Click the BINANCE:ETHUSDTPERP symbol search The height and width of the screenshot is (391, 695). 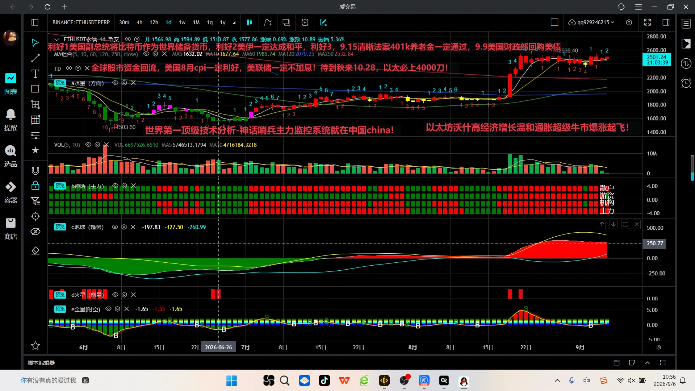[81, 22]
